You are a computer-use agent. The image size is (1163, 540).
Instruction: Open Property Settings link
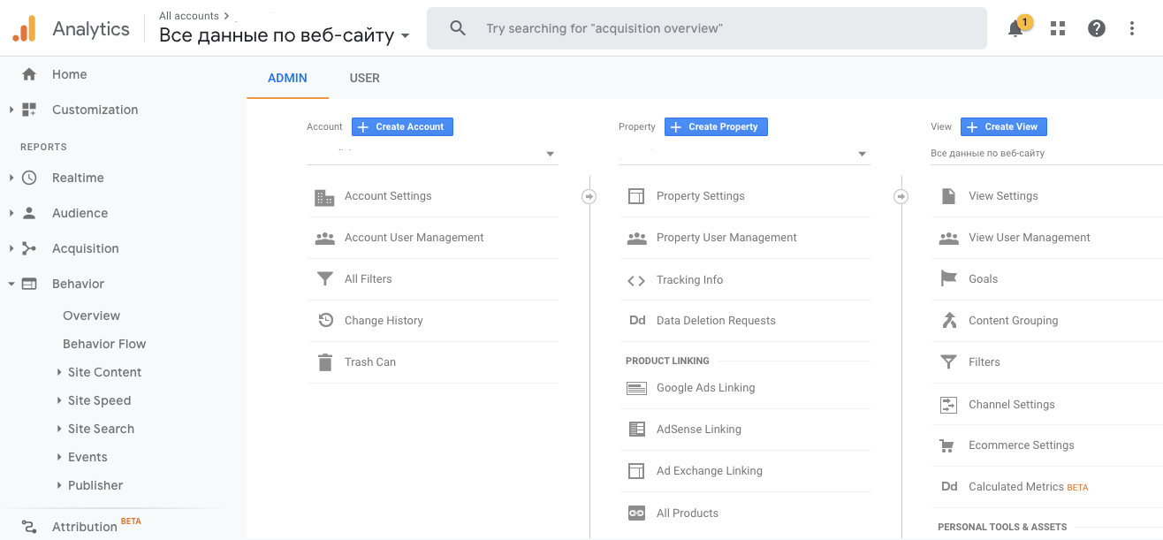click(x=700, y=196)
